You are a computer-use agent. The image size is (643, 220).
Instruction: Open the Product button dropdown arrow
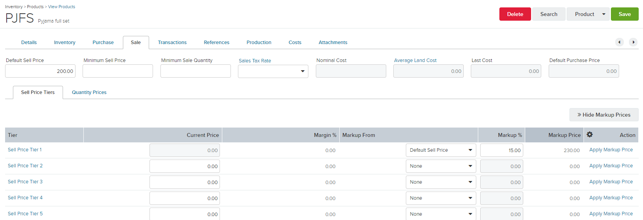(x=603, y=14)
